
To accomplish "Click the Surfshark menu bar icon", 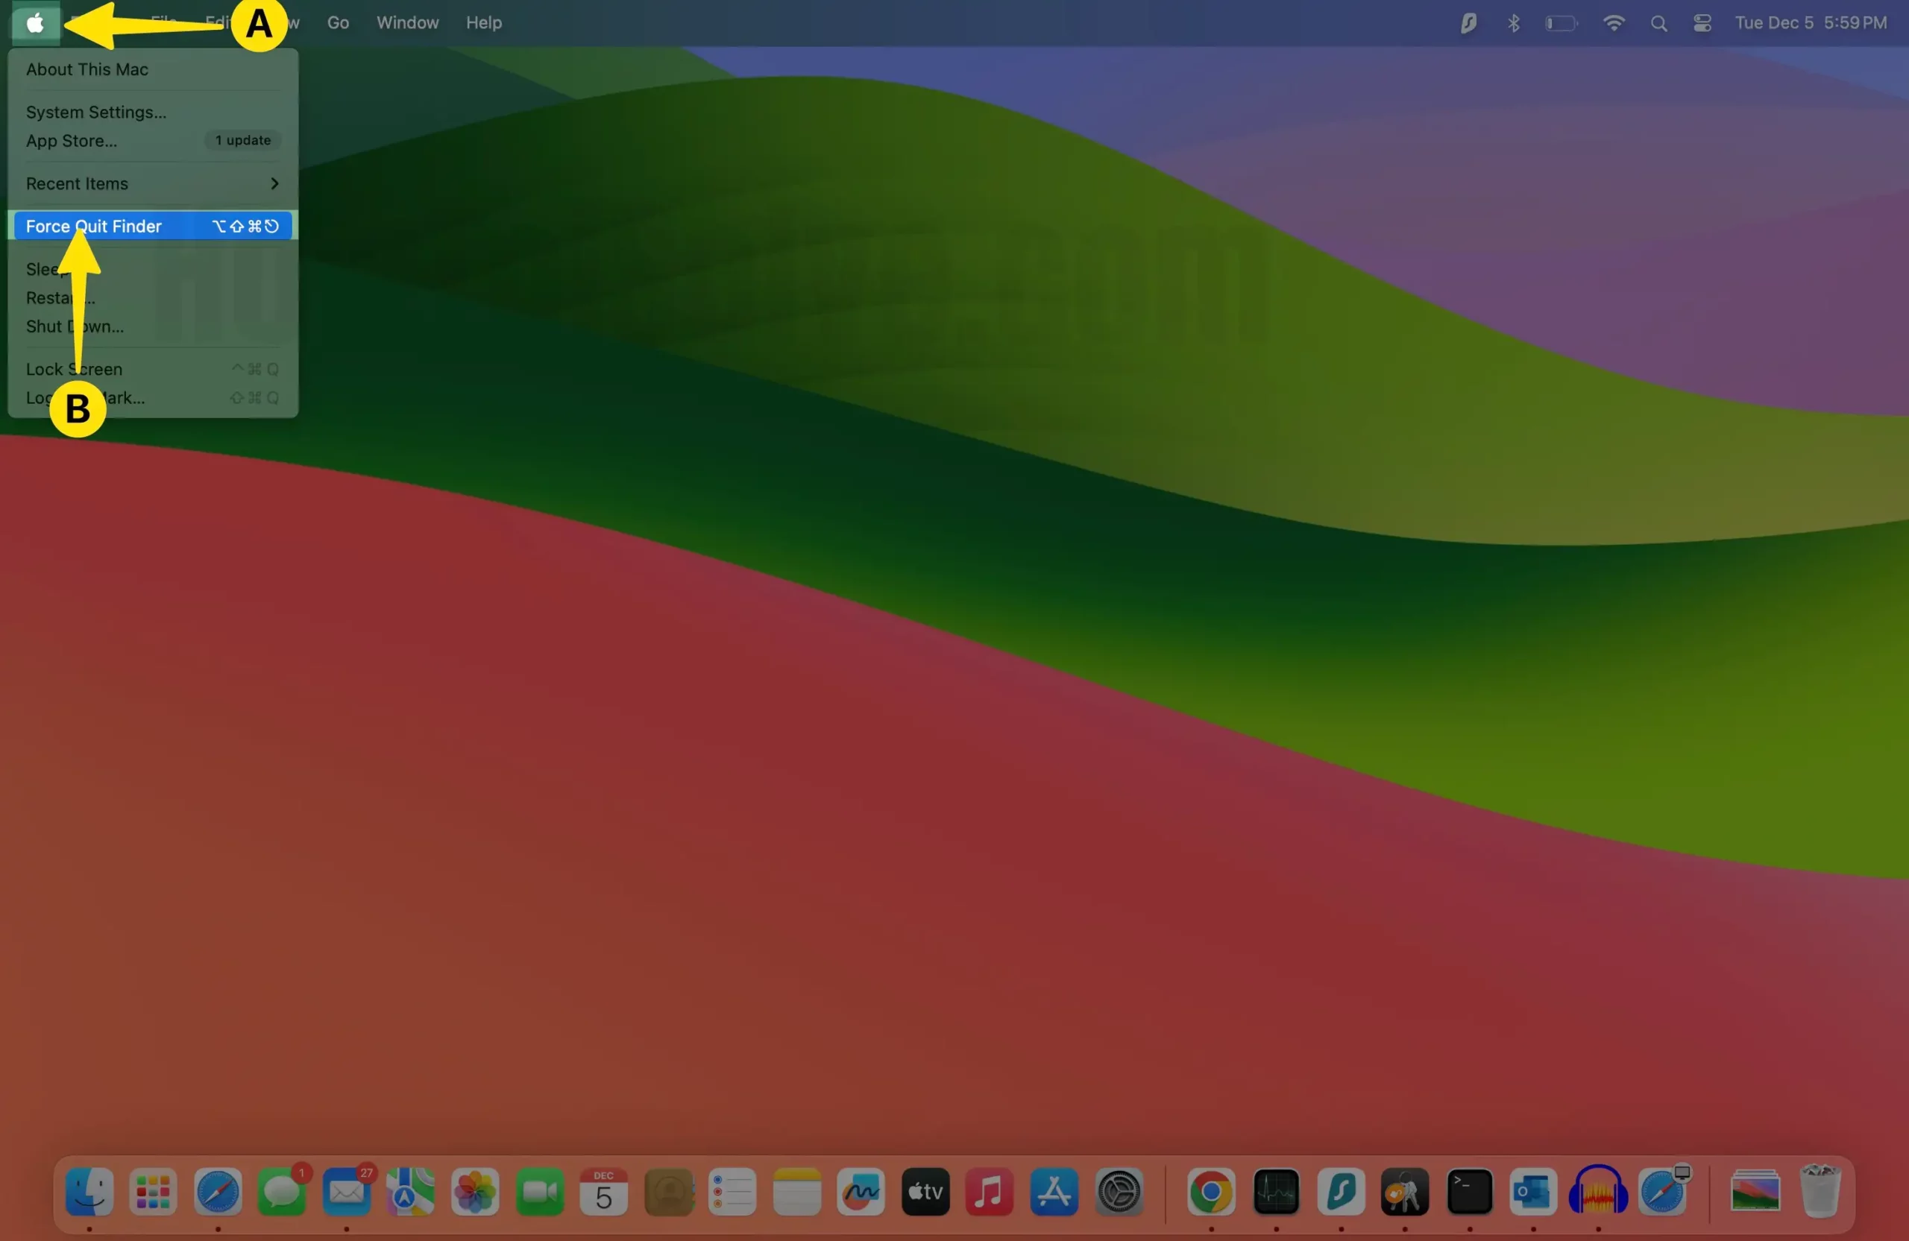I will (x=1468, y=23).
